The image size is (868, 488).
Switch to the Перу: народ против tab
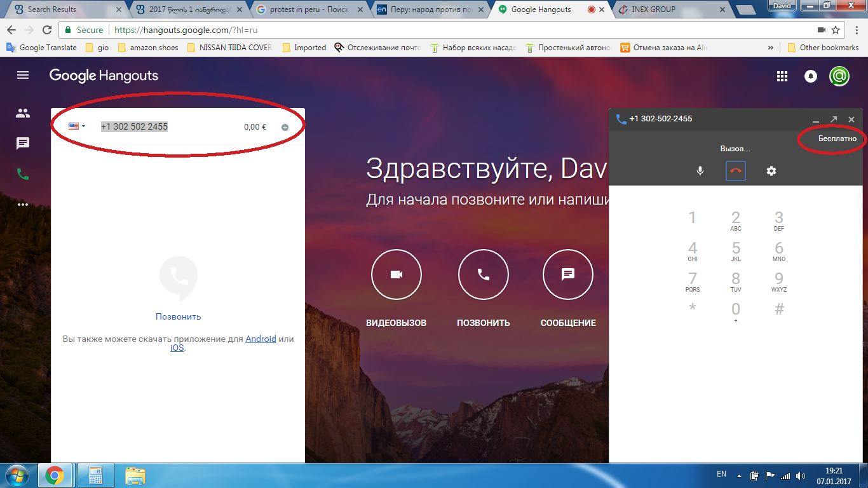[429, 10]
